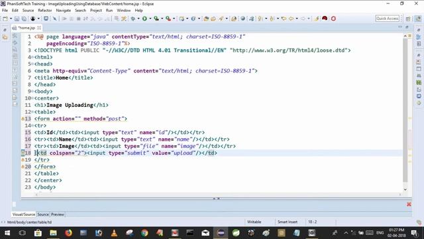Open the Project menu
Viewport: 424px width, 239px height.
point(96,11)
